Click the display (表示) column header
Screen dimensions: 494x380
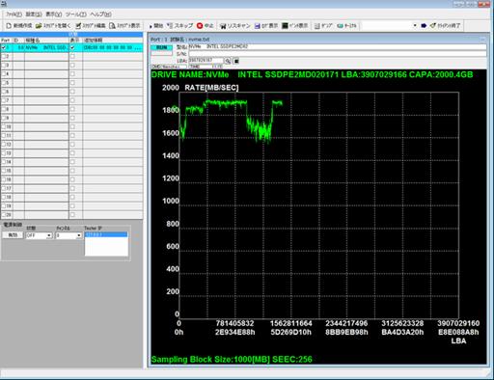(75, 41)
